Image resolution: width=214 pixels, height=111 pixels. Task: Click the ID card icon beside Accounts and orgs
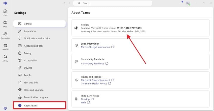pos(20,46)
